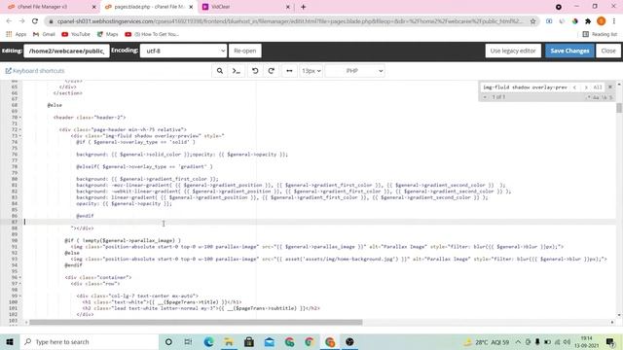Open the editor search tool
Image resolution: width=623 pixels, height=350 pixels.
(x=219, y=71)
